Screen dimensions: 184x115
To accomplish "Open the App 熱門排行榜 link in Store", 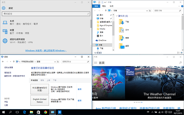I will coord(106,108).
